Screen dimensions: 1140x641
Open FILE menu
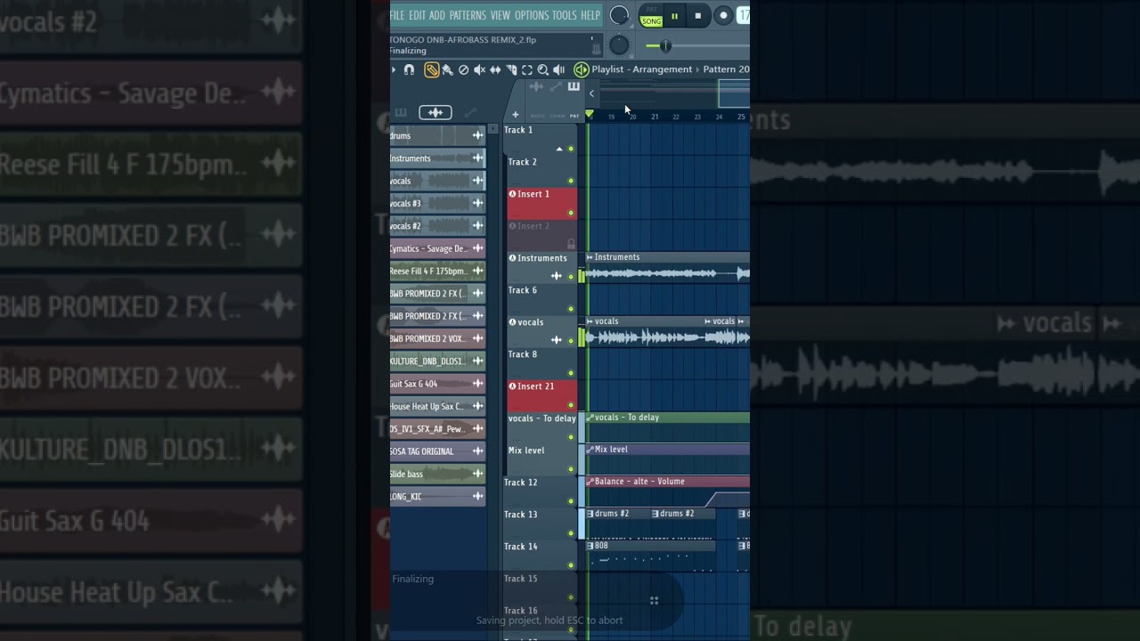(397, 15)
